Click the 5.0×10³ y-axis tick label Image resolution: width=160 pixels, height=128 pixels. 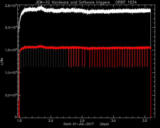11,95
